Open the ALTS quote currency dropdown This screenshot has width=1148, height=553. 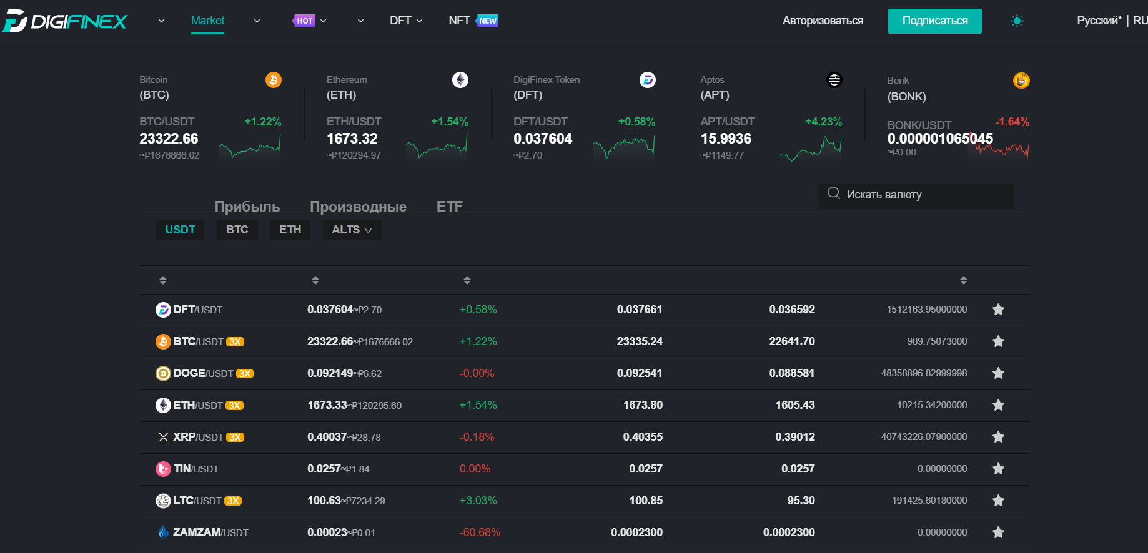352,230
